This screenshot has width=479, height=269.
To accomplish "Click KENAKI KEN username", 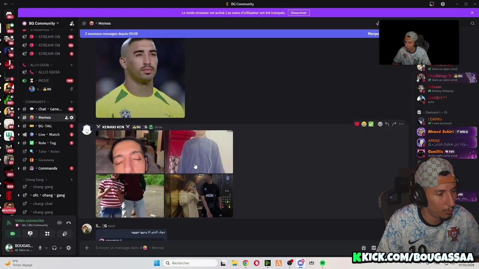I will (x=113, y=127).
